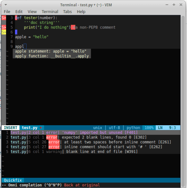187x188 pixels.
Task: Click the 'appl' text on line 9
Action: click(19, 46)
